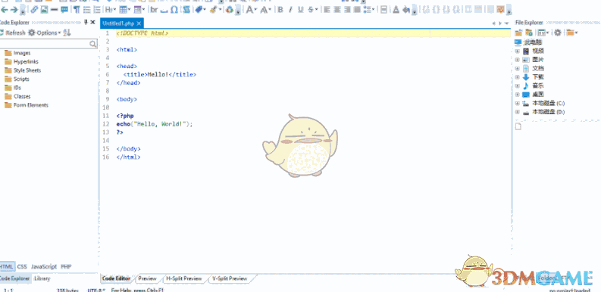601x292 pixels.
Task: Click the green forward arrow icon
Action: [14, 10]
